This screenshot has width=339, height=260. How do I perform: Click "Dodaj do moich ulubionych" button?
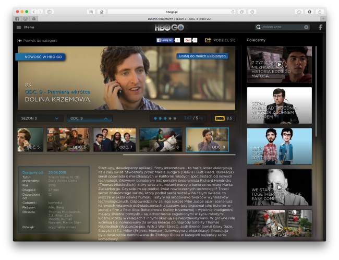[202, 56]
